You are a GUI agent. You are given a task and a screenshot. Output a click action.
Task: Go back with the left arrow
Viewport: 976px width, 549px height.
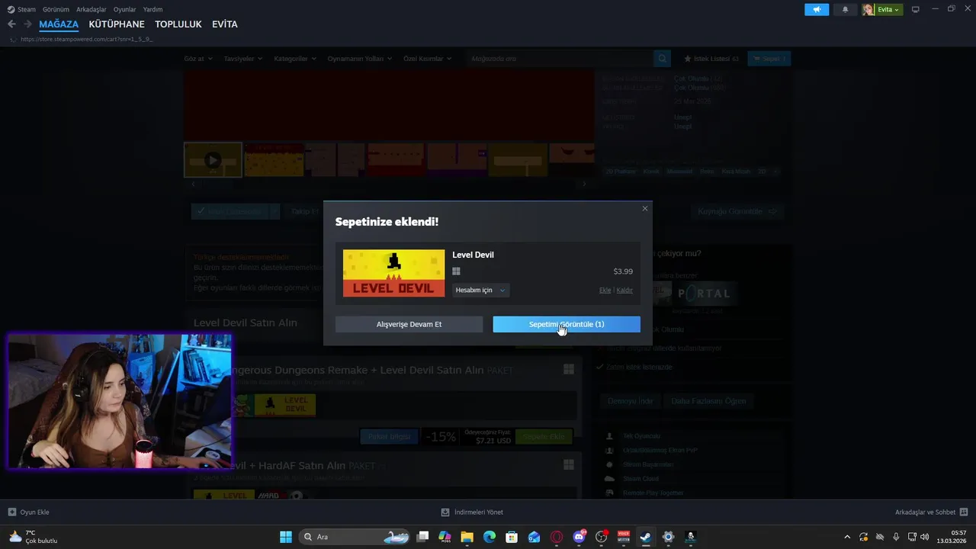11,24
